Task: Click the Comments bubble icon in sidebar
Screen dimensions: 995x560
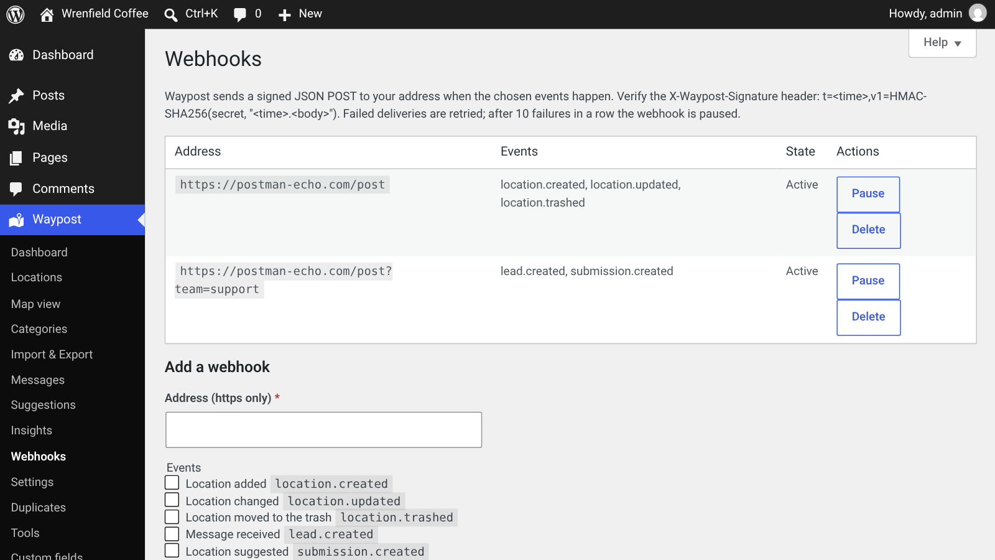Action: pyautogui.click(x=16, y=189)
